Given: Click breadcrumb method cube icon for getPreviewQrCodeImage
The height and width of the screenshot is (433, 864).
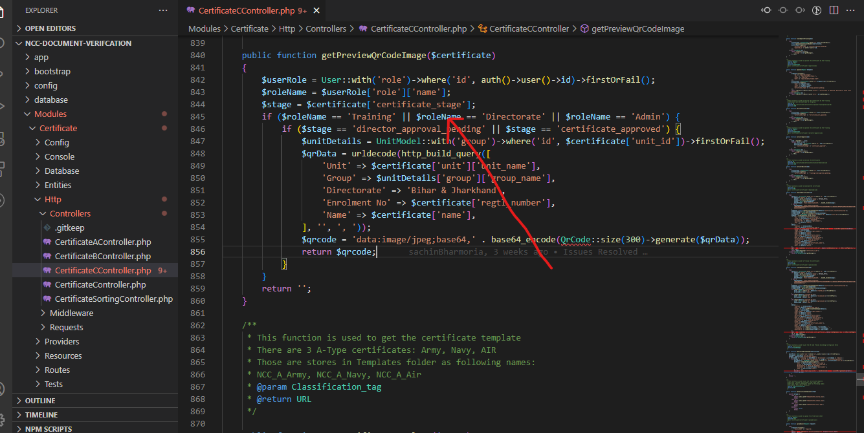Looking at the screenshot, I should pyautogui.click(x=584, y=28).
